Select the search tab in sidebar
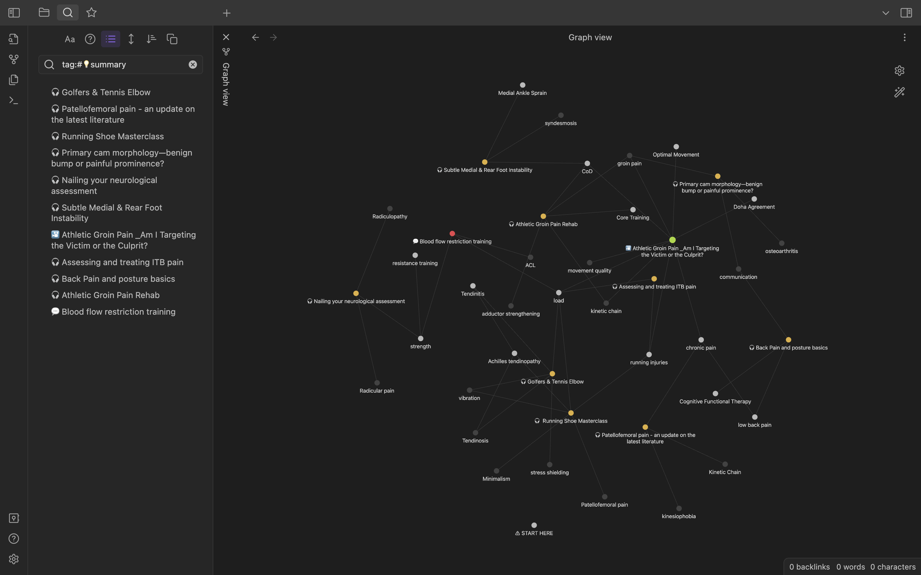921x575 pixels. [x=68, y=12]
